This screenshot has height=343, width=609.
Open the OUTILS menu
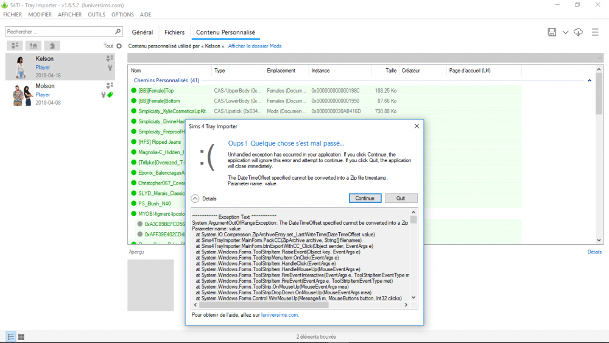(x=96, y=15)
